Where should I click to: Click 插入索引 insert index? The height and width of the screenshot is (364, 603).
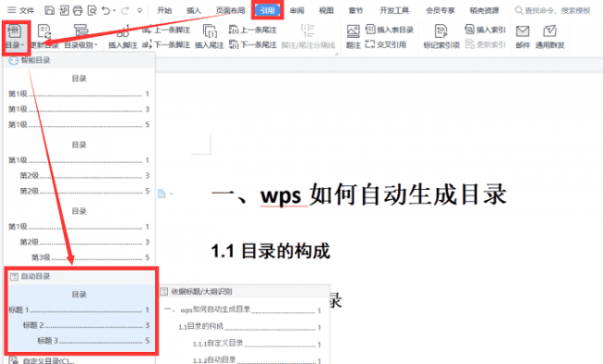[x=485, y=30]
